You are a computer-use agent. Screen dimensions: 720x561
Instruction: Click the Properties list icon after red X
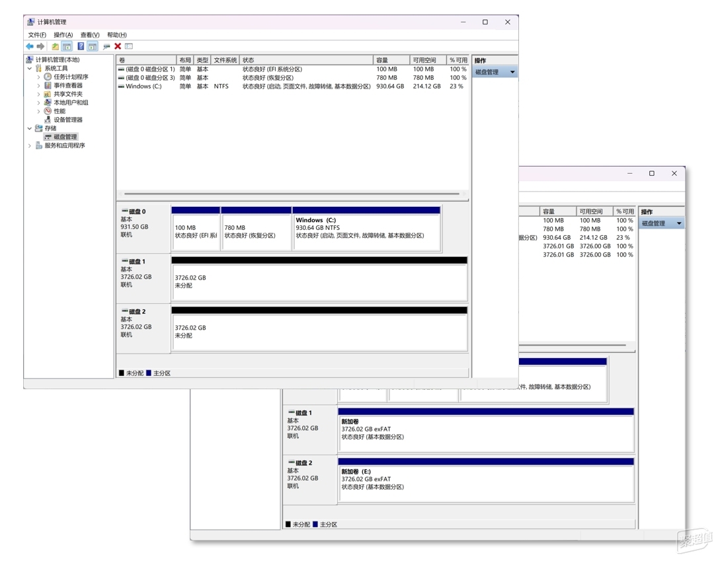click(x=129, y=46)
